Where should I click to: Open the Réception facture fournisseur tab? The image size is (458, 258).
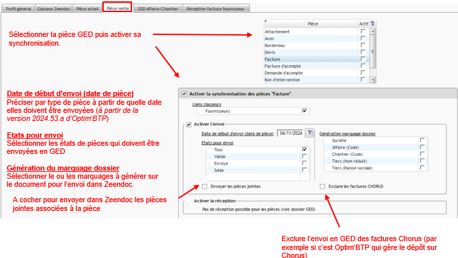(x=216, y=9)
